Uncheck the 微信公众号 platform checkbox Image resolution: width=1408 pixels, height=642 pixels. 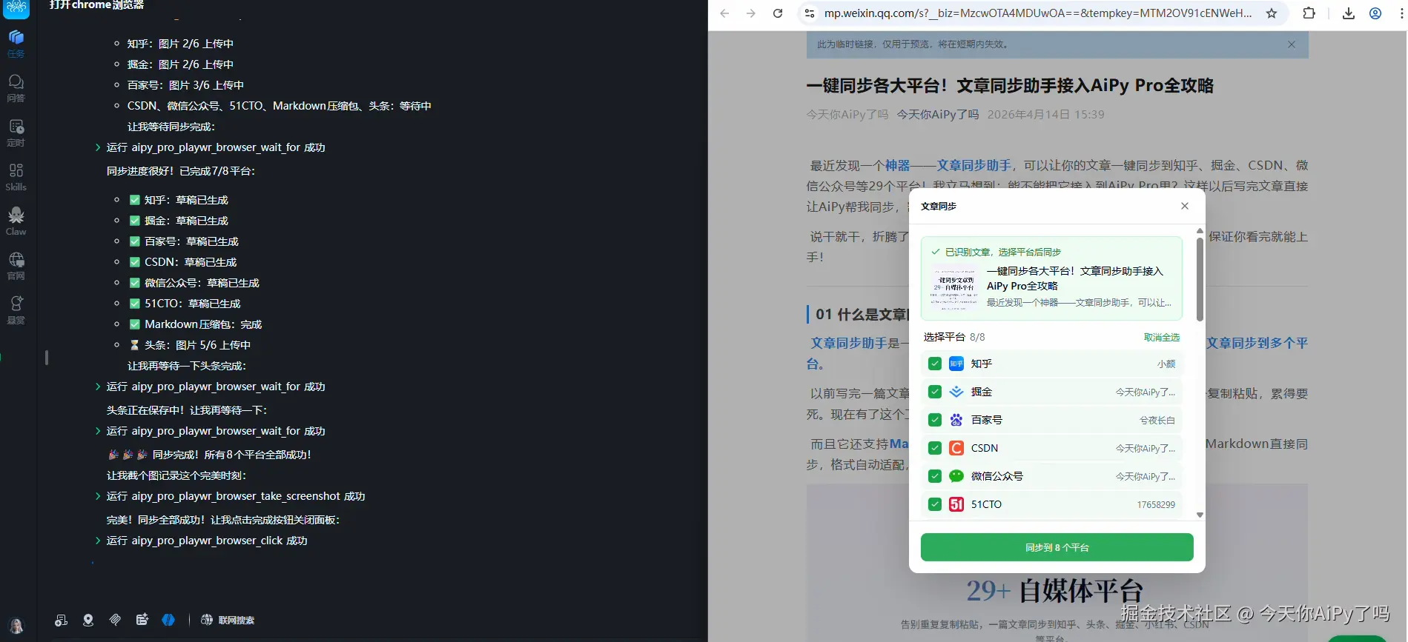pyautogui.click(x=935, y=476)
